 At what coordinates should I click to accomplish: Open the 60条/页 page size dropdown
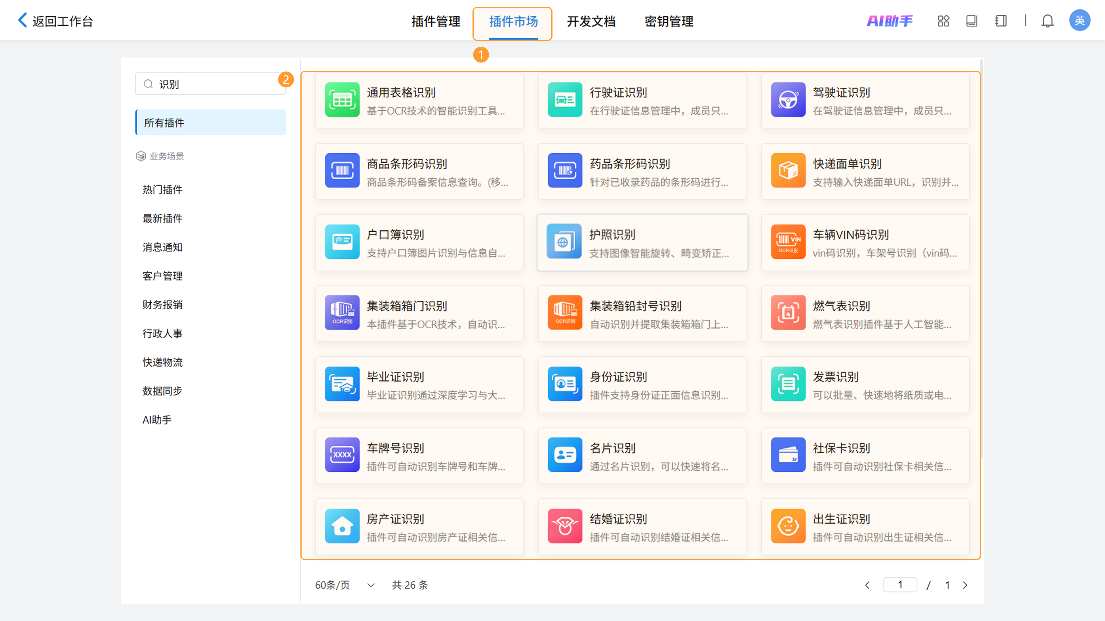(345, 585)
